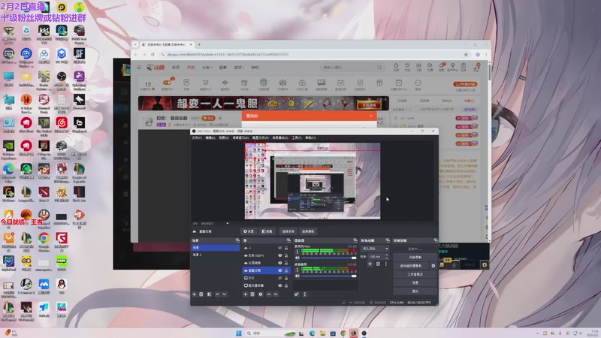Open OBS 工具 menu
601x338 pixels.
pos(297,137)
